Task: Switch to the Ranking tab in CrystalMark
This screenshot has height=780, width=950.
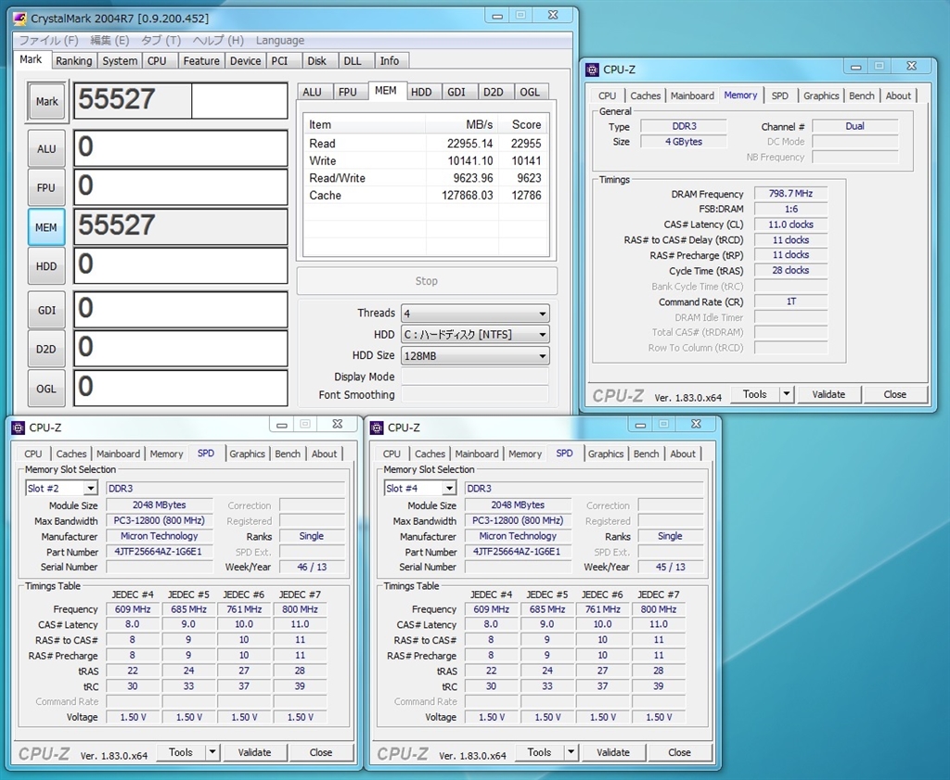Action: [74, 60]
